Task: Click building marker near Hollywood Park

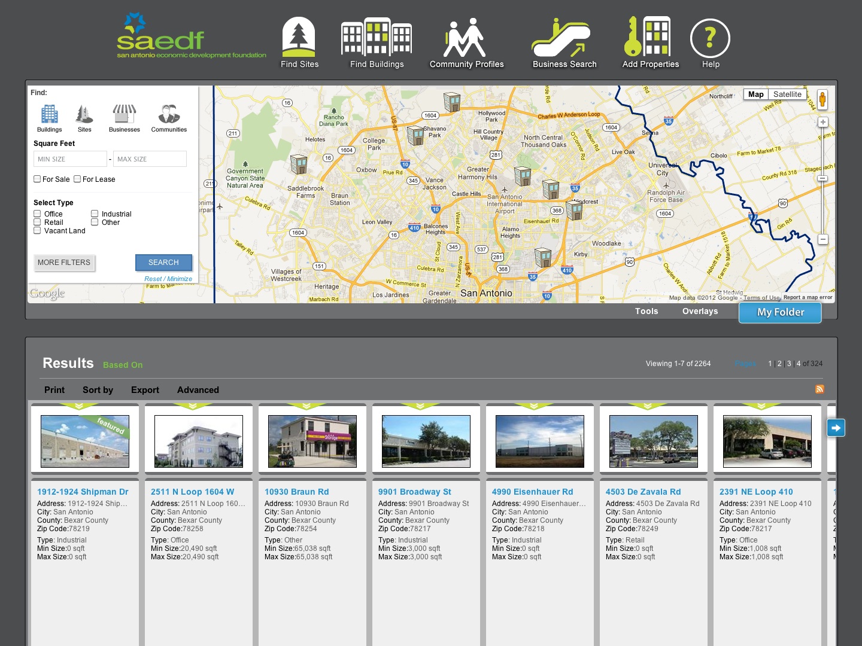Action: [452, 102]
